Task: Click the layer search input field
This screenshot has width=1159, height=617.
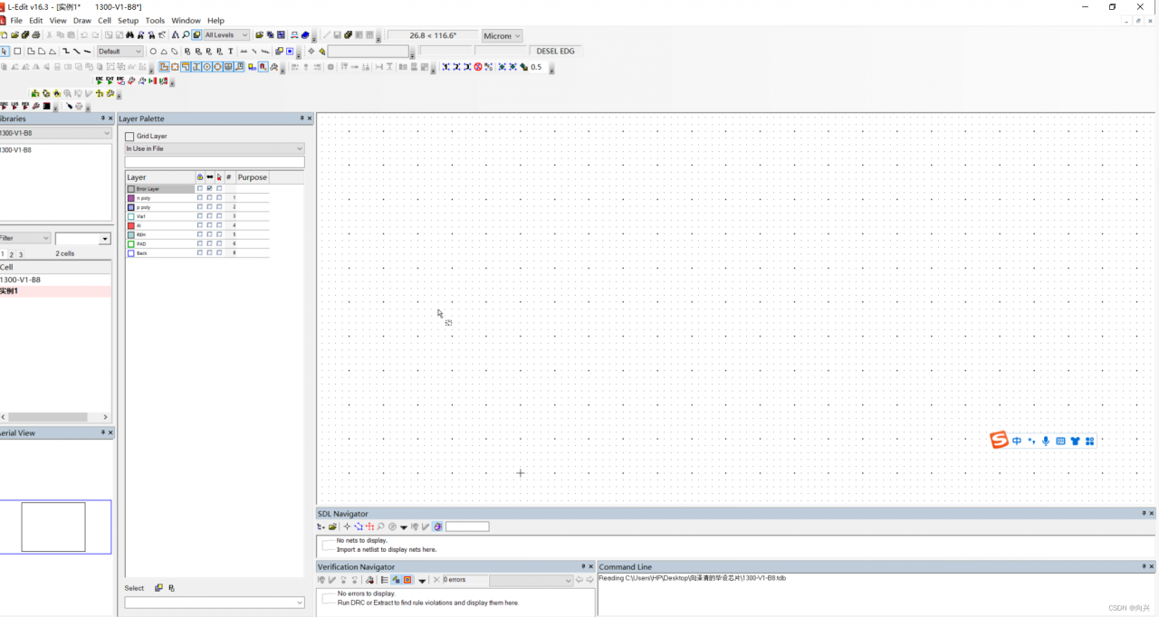Action: (215, 162)
